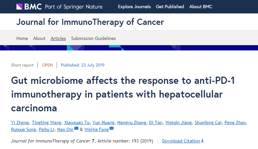This screenshot has height=149, width=258.
Task: Open the About BMC menu
Action: (x=201, y=7)
